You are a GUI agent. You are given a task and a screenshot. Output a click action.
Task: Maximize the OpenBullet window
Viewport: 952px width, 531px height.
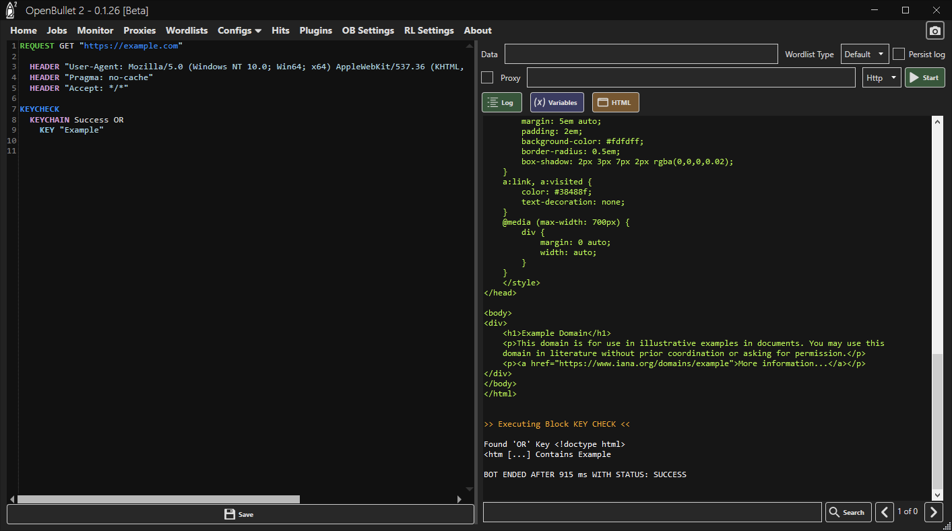[906, 10]
